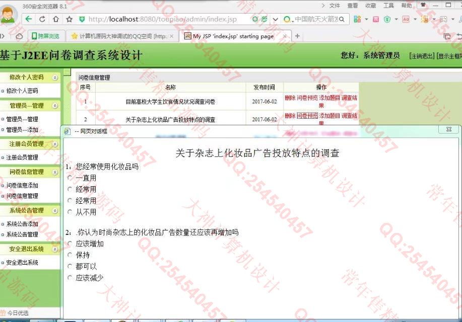This screenshot has width=462, height=322.
Task: Open the 查看 menu
Action: 352,6
